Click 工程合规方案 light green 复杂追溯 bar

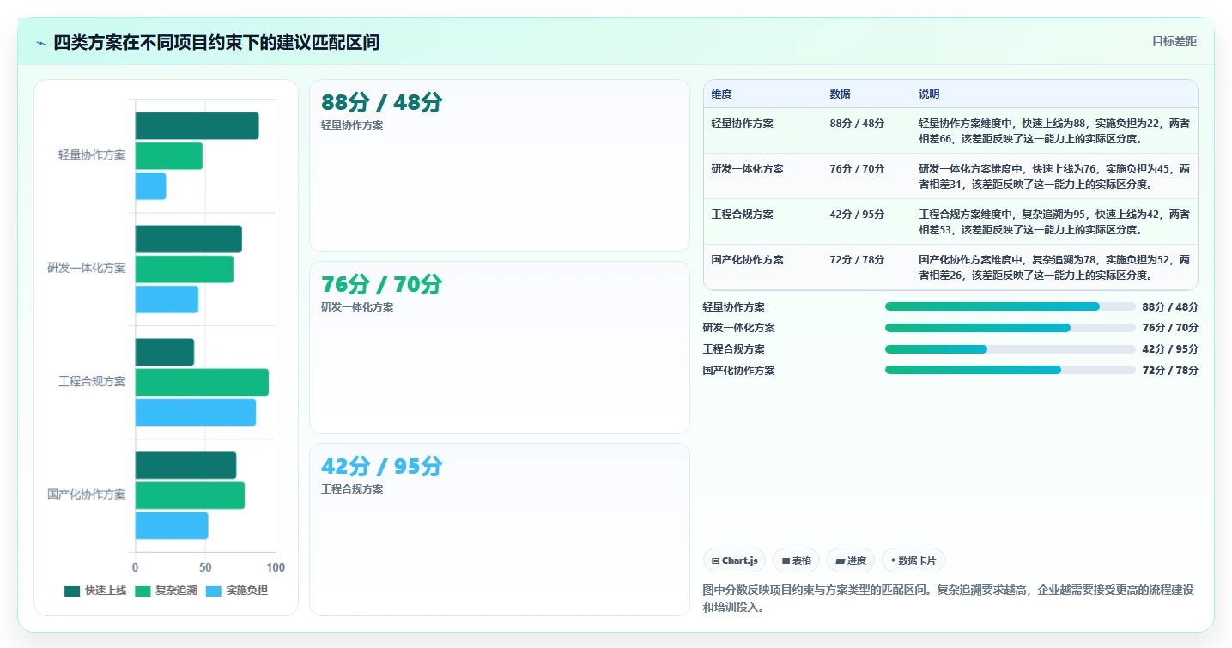(202, 382)
